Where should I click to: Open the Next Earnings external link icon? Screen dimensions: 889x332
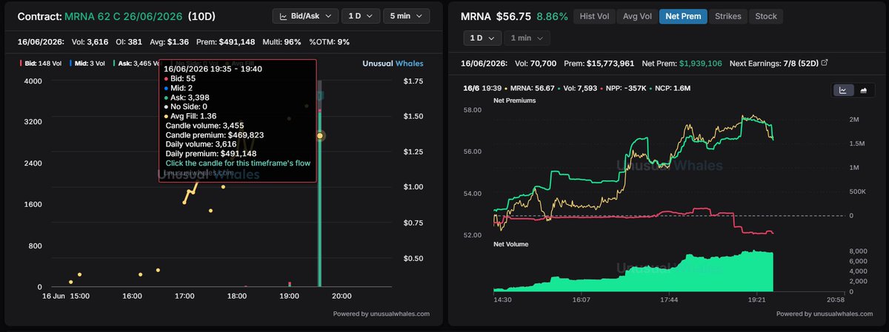click(825, 64)
